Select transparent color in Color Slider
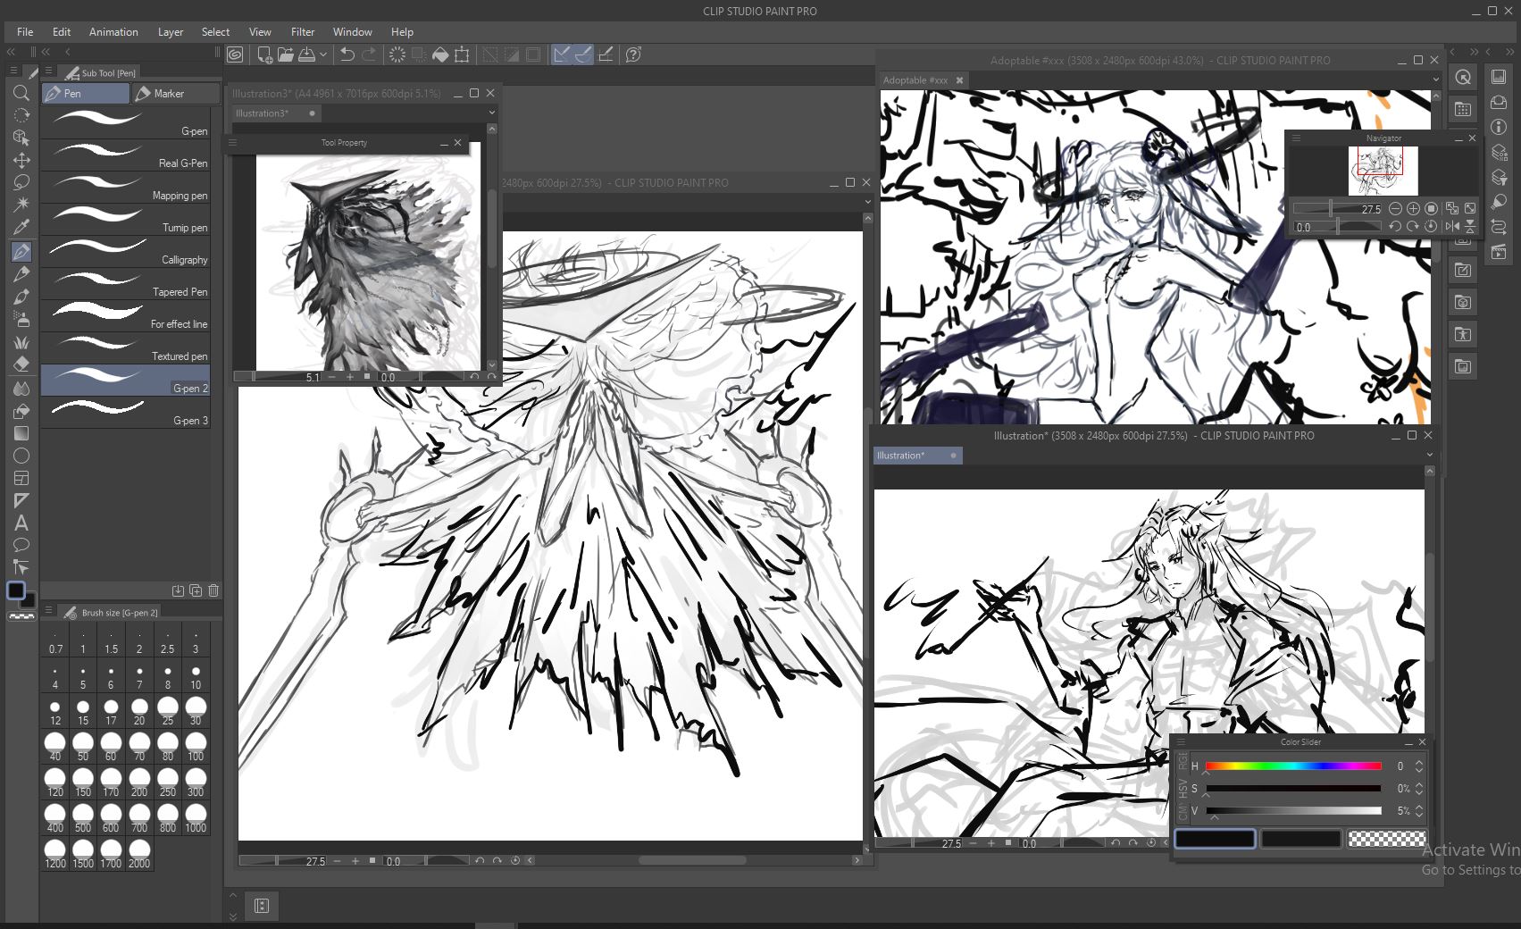The image size is (1521, 929). coord(1387,839)
